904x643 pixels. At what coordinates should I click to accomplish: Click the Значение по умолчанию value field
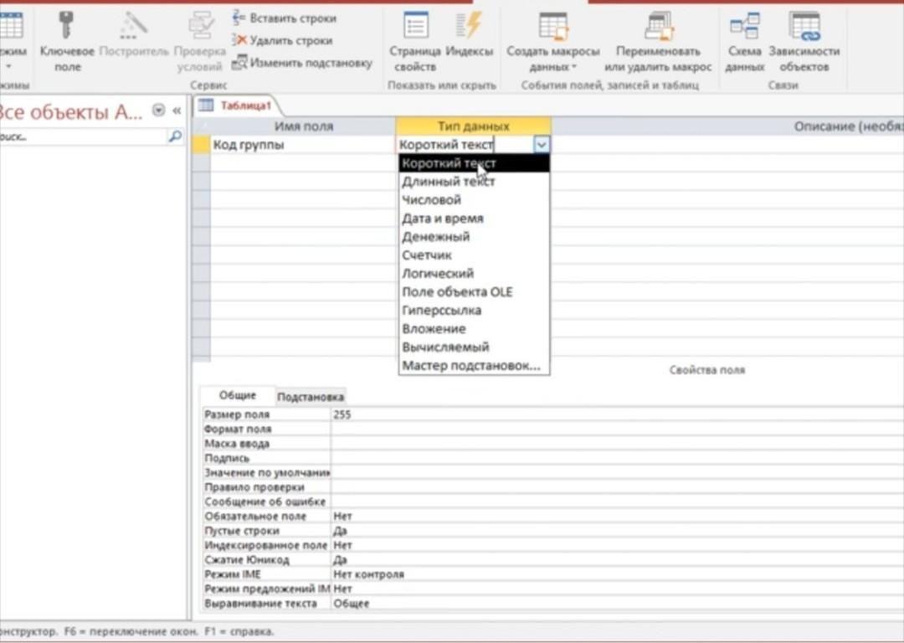pyautogui.click(x=617, y=473)
